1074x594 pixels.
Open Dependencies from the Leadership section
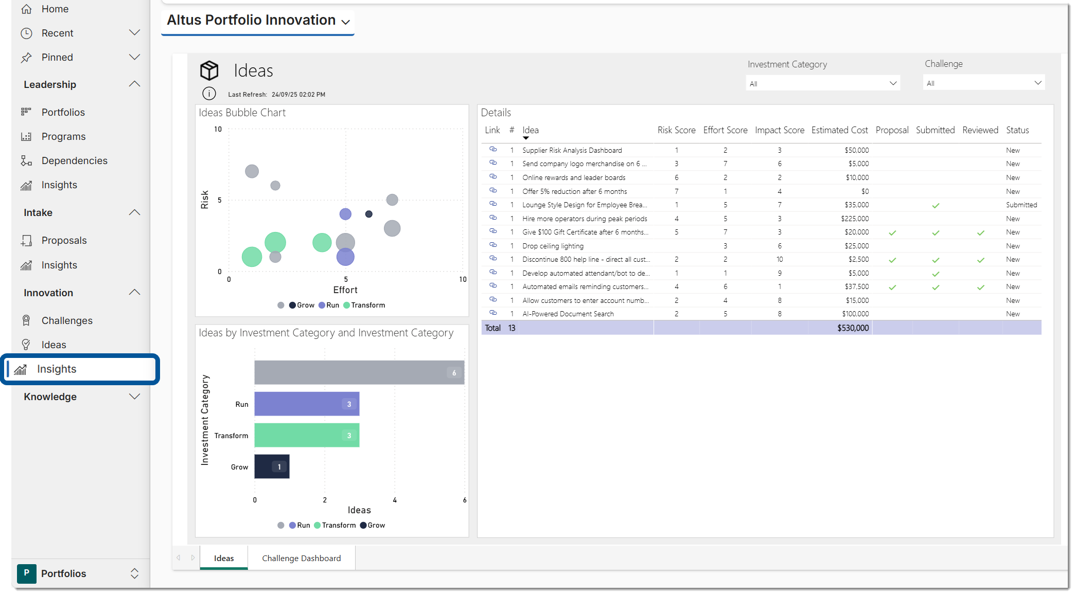click(74, 160)
